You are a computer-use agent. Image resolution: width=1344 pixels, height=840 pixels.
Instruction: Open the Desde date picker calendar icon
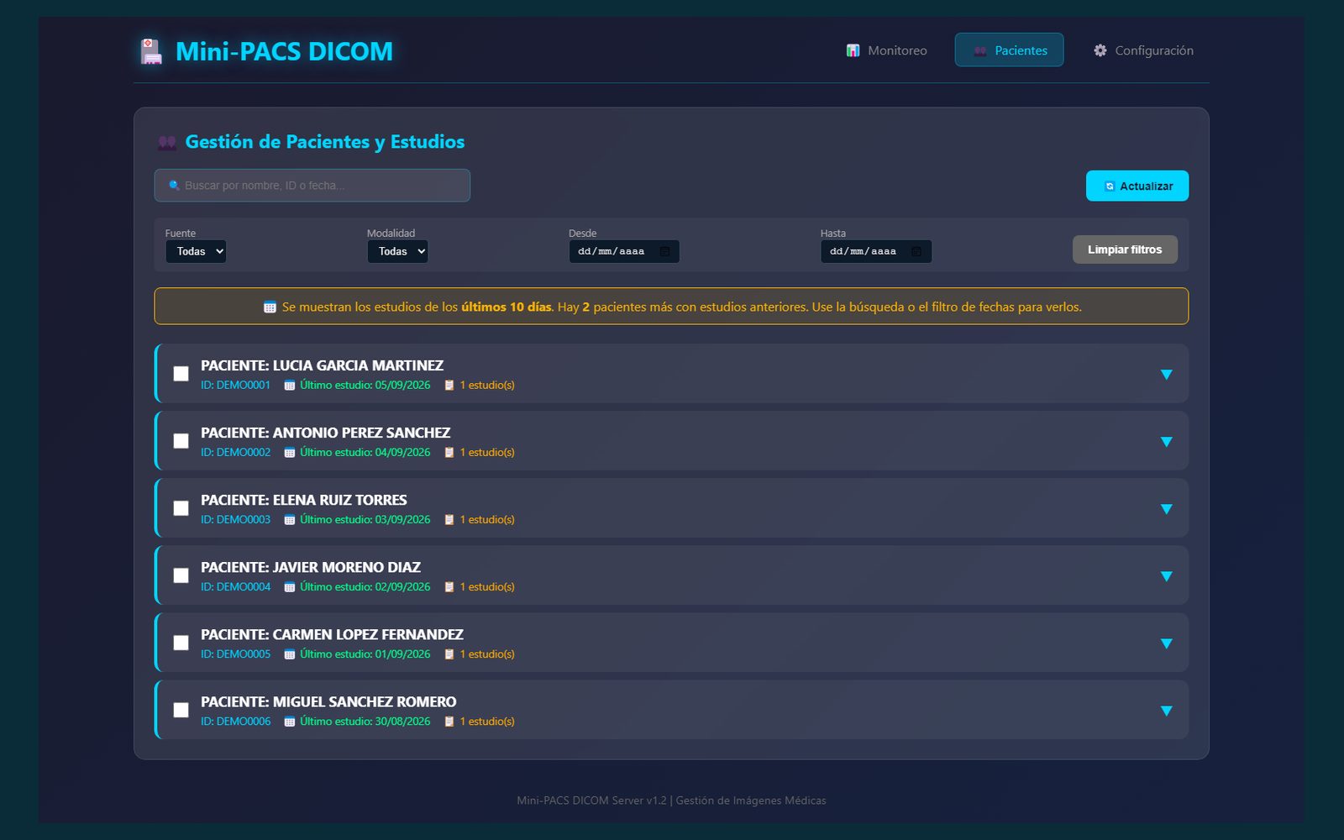[x=664, y=251]
